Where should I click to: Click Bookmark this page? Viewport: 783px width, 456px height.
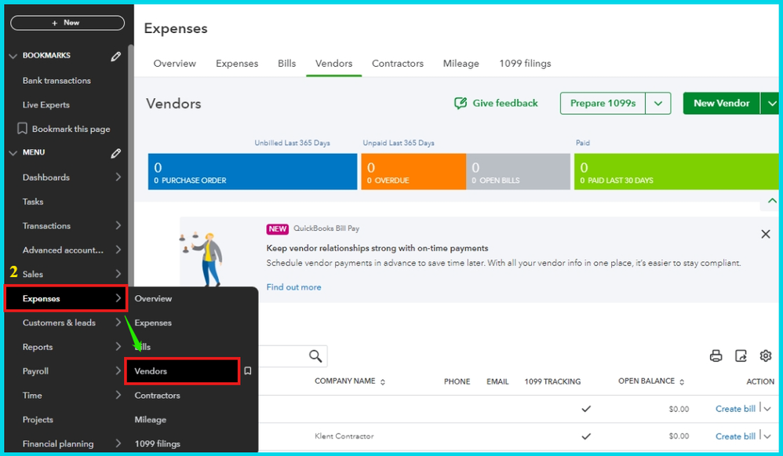[64, 129]
